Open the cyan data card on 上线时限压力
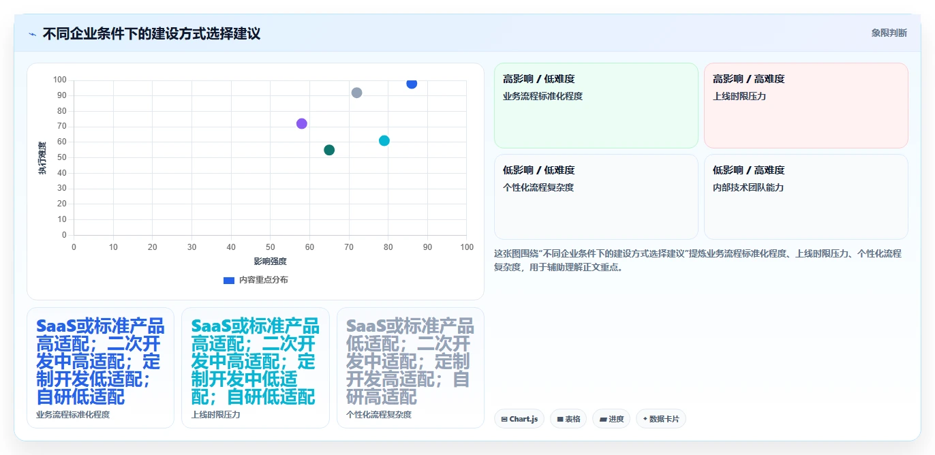Screen dimensions: 935x455 [256, 368]
